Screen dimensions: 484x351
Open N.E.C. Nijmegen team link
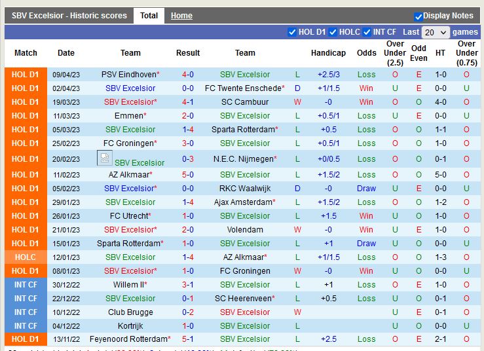pyautogui.click(x=245, y=159)
